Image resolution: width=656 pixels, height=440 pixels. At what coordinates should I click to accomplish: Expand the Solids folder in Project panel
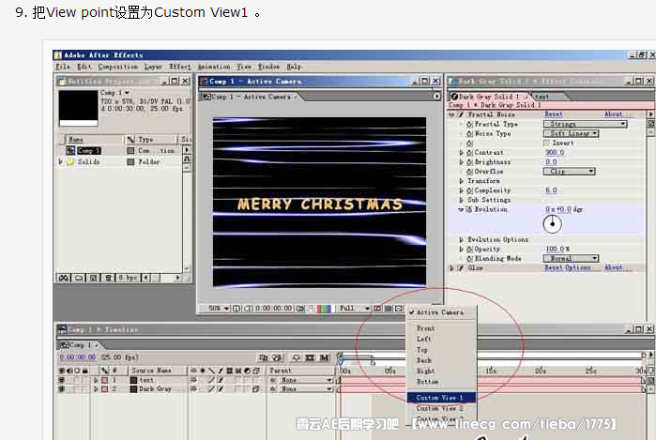(x=61, y=161)
